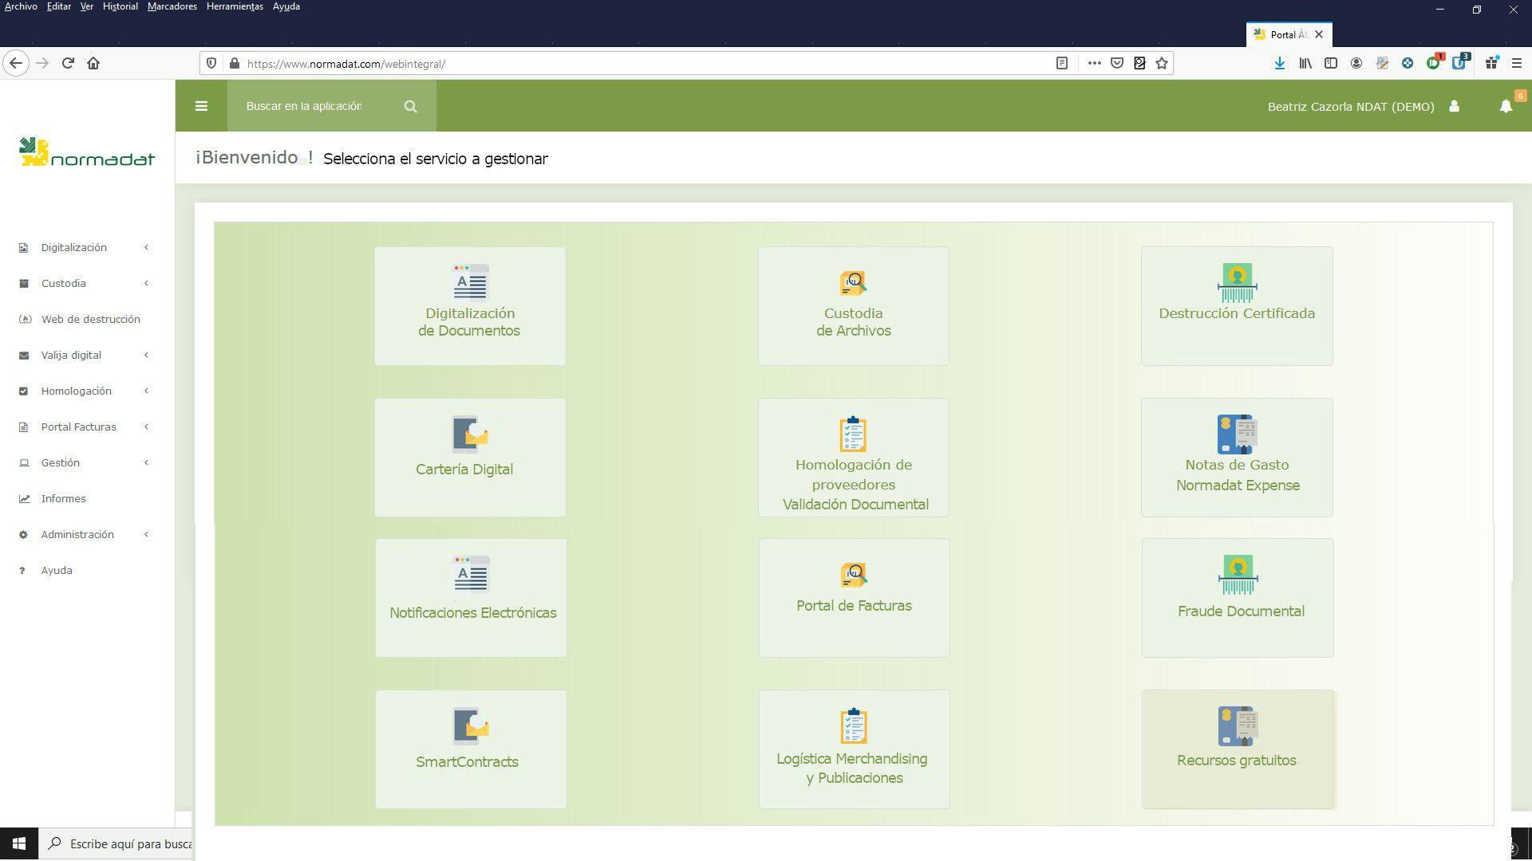Click the search magnifier icon
The height and width of the screenshot is (861, 1532).
click(410, 106)
